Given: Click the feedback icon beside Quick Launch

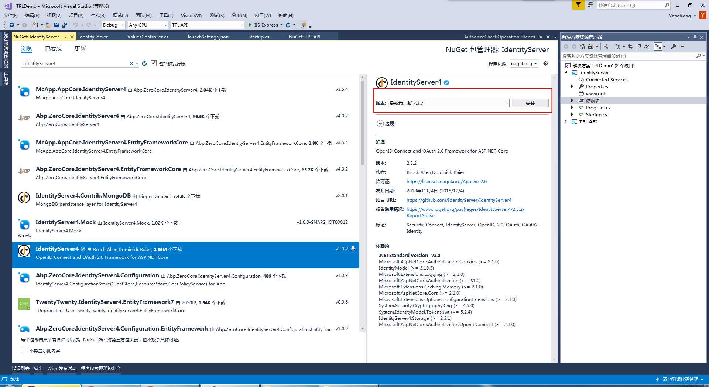Looking at the screenshot, I should pyautogui.click(x=590, y=5).
